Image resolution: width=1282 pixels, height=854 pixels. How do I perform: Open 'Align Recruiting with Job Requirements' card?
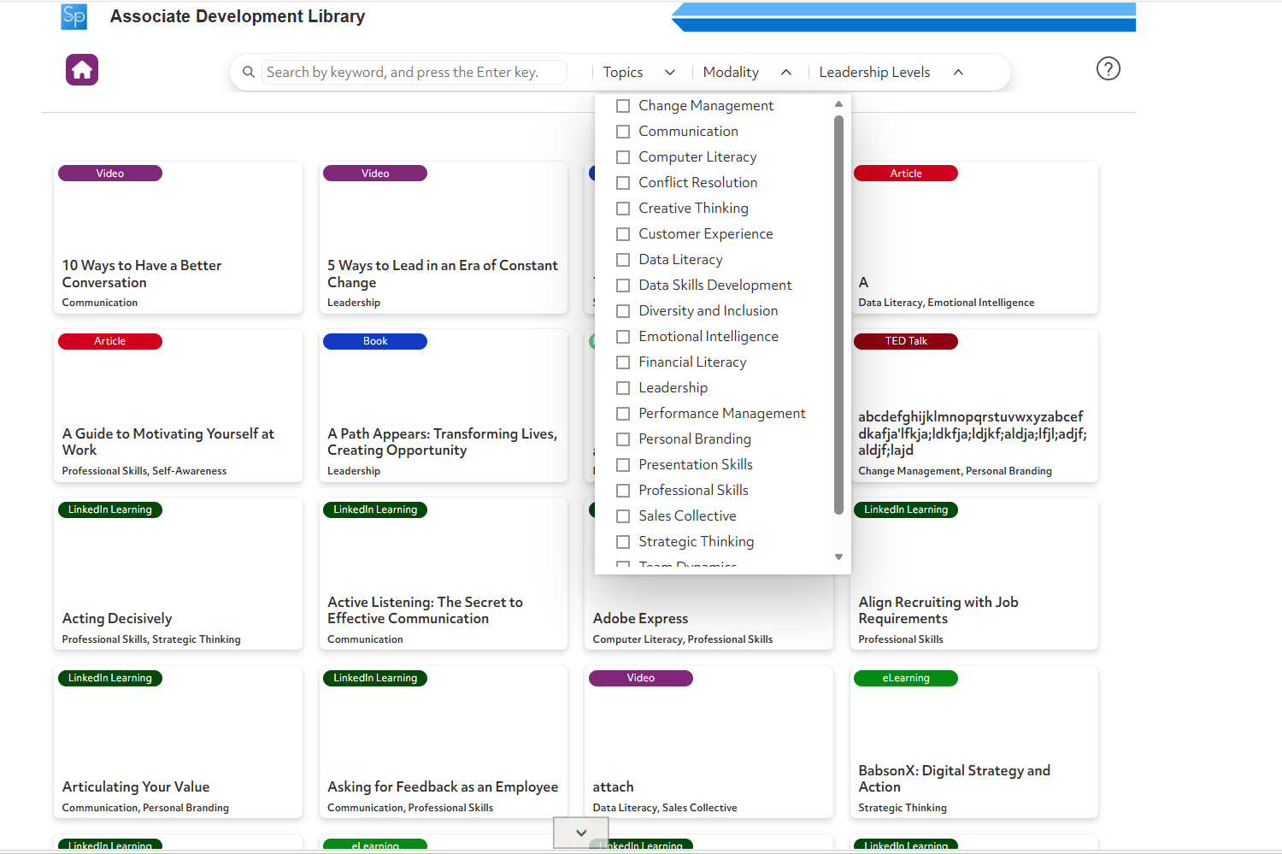(974, 574)
